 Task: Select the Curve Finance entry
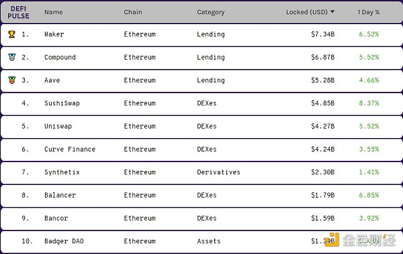70,149
